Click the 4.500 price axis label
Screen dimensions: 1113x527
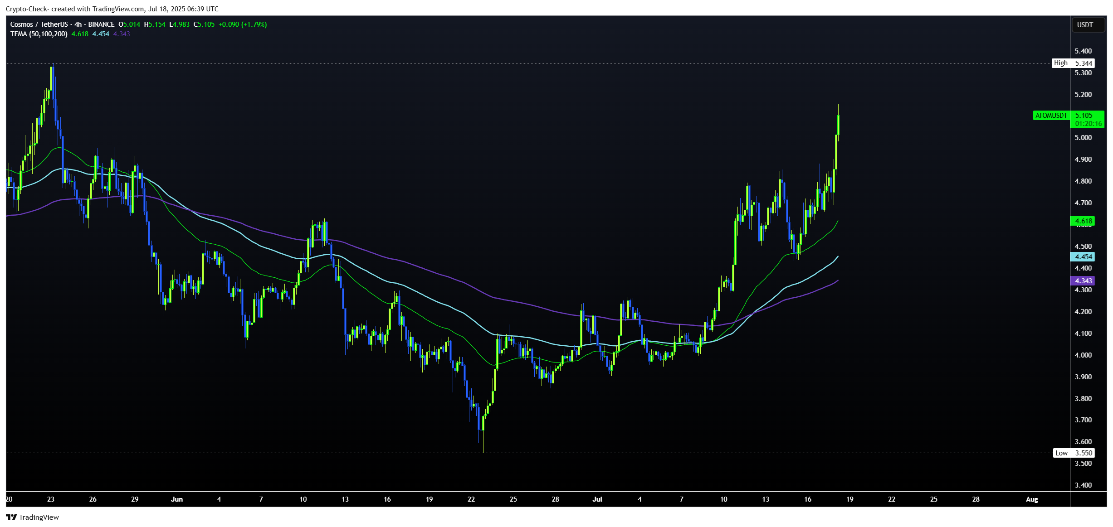pos(1083,246)
